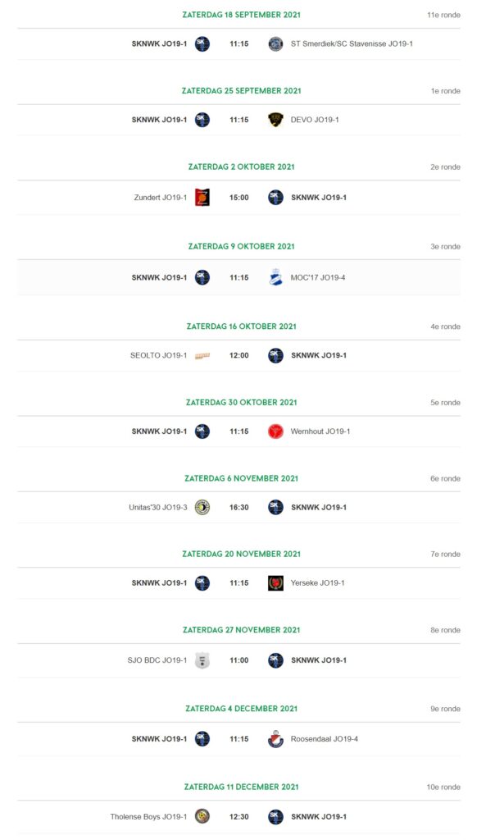Open the 16:30 Unitas'30 match
This screenshot has width=477, height=840.
coord(239,507)
